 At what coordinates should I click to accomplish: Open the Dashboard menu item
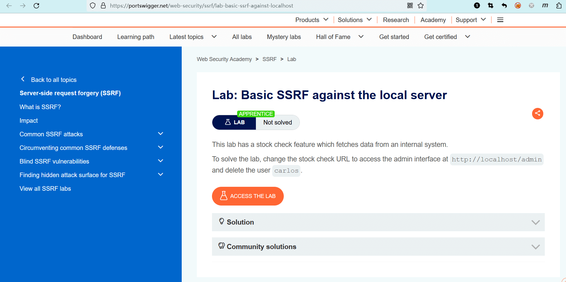pyautogui.click(x=87, y=37)
